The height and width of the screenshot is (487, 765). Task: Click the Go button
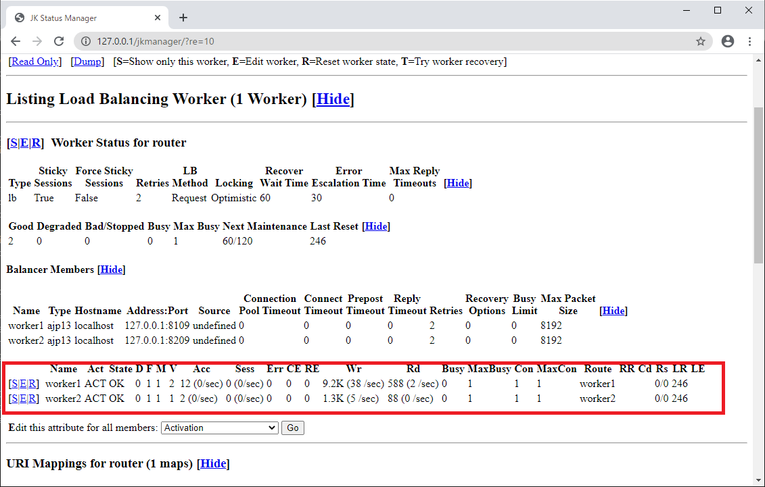(x=293, y=428)
